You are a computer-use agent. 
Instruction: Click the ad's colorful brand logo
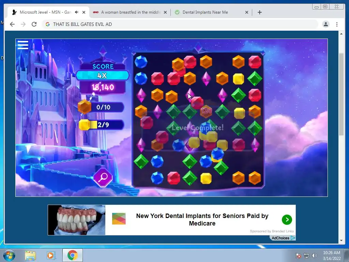pos(119,219)
